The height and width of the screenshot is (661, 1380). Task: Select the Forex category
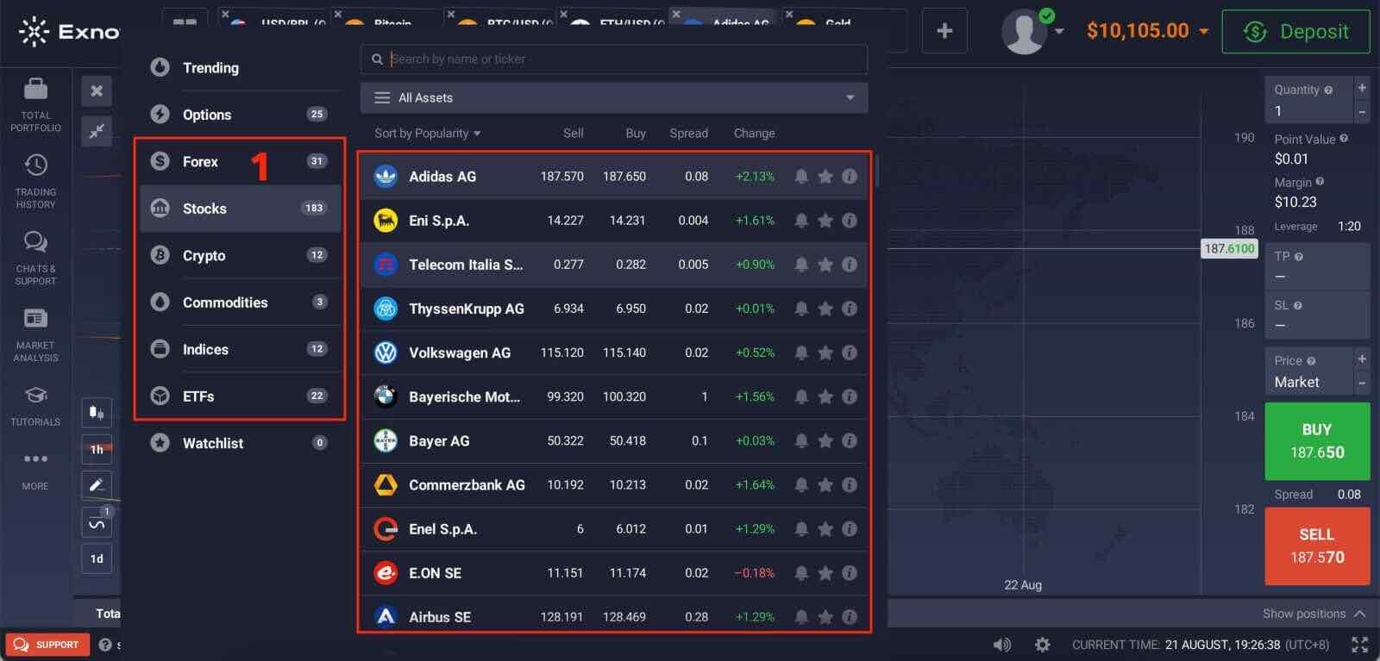coord(240,161)
